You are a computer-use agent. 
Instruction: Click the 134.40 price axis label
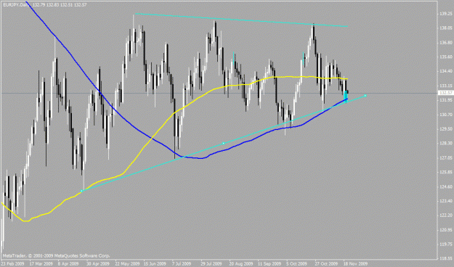click(x=446, y=71)
